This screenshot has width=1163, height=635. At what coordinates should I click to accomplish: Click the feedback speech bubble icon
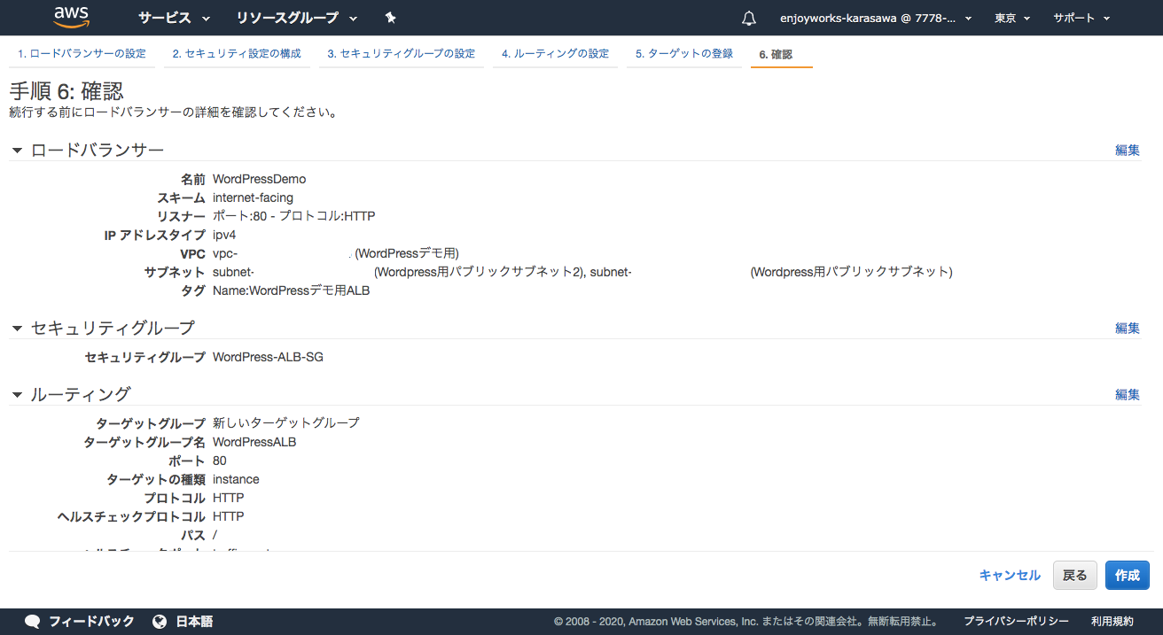(33, 622)
